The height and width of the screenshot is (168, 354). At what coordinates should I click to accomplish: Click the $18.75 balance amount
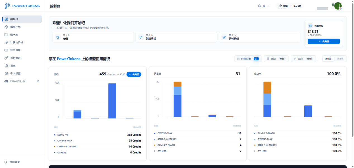313,32
